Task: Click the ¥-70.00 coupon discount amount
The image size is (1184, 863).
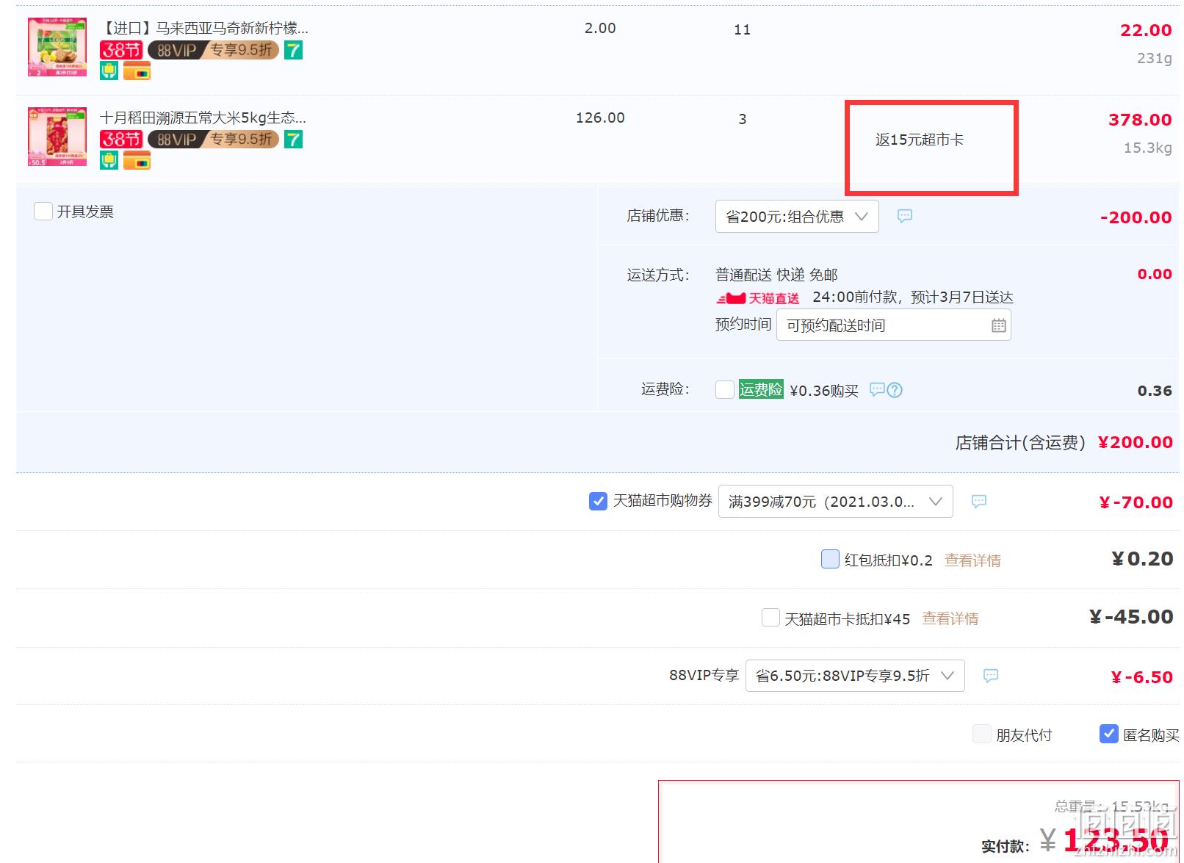Action: (x=1136, y=502)
